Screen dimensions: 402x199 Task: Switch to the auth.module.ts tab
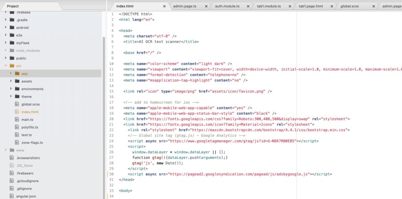pyautogui.click(x=232, y=6)
